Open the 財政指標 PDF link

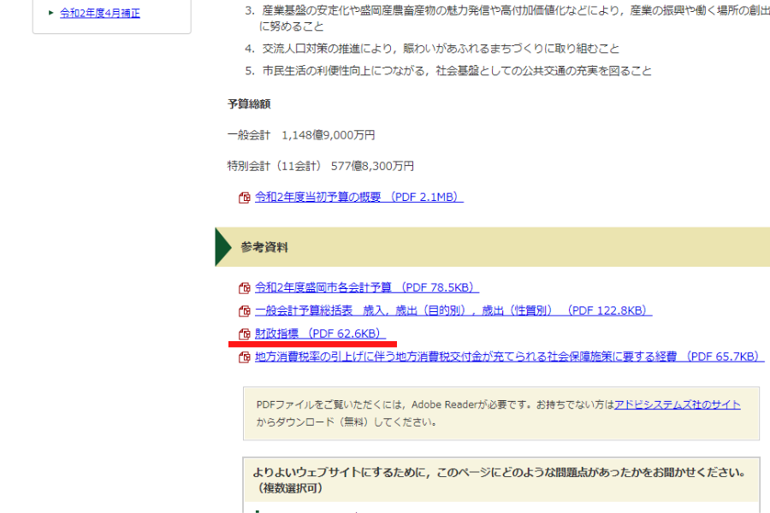coord(321,334)
